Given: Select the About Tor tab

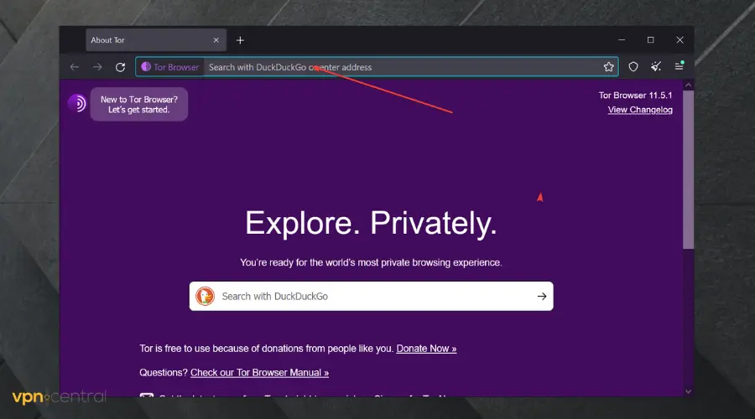Looking at the screenshot, I should [156, 40].
